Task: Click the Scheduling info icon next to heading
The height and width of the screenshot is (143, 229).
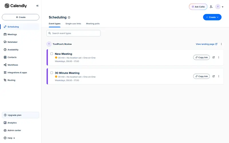Action: pyautogui.click(x=69, y=17)
